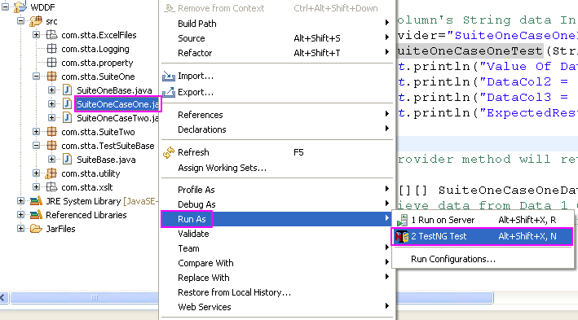This screenshot has height=320, width=578.
Task: Click the Remove from Context icon
Action: click(x=170, y=8)
